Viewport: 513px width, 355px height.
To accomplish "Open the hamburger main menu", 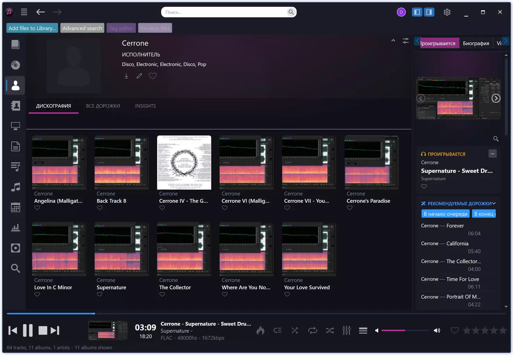I will (x=24, y=12).
